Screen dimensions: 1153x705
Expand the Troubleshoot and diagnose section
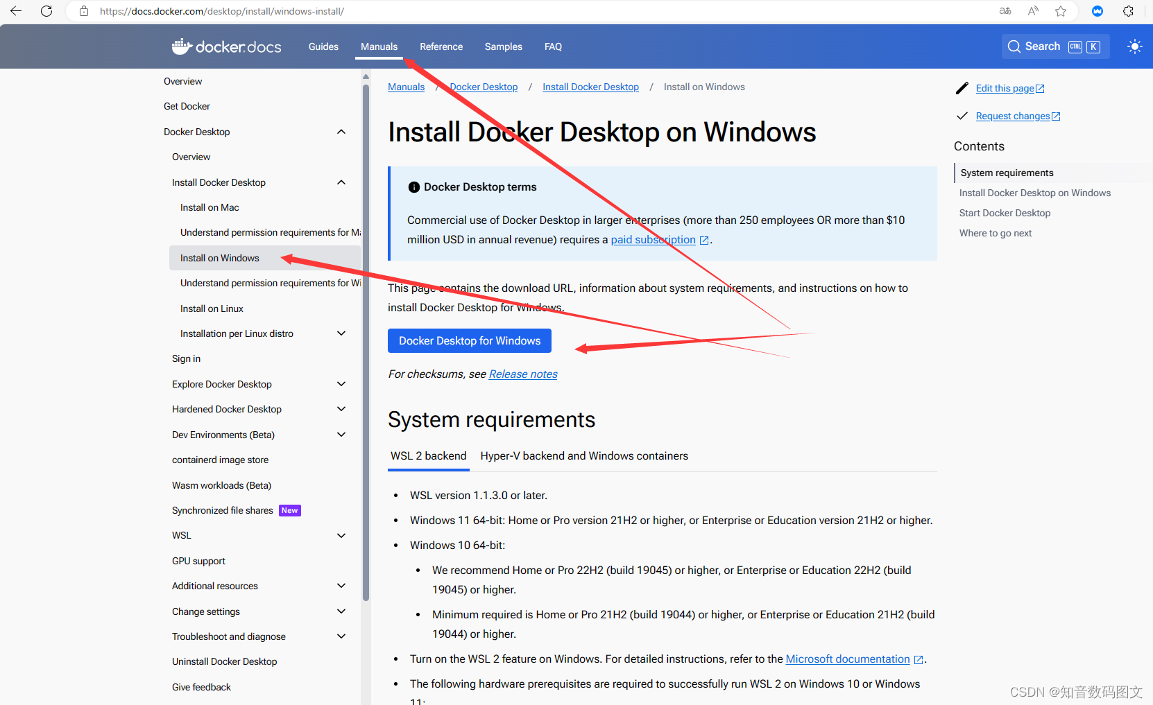341,636
